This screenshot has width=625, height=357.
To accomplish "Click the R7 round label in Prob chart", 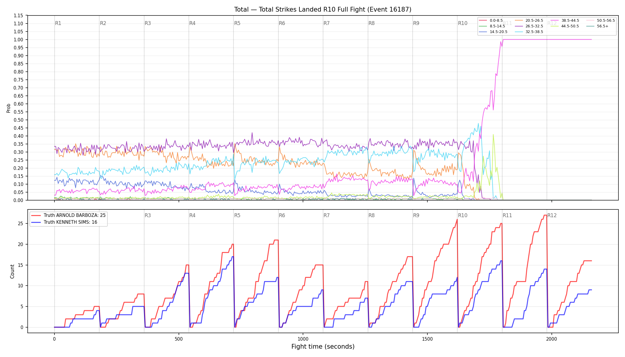I will 326,23.
